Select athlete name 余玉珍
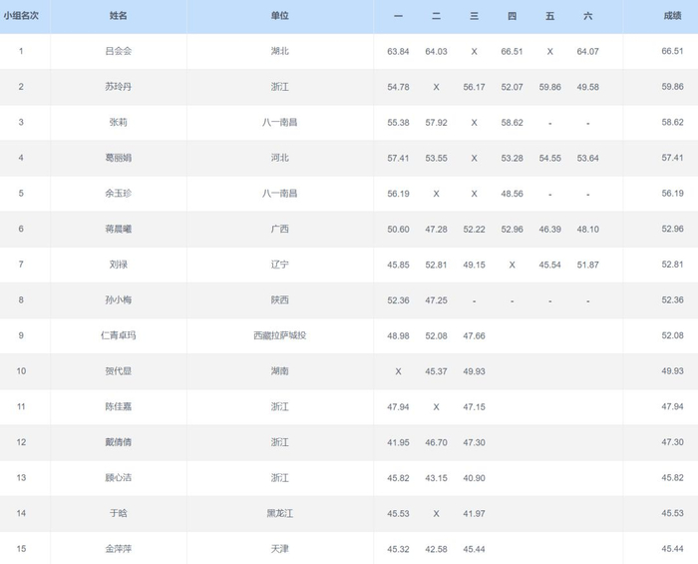 coord(119,194)
